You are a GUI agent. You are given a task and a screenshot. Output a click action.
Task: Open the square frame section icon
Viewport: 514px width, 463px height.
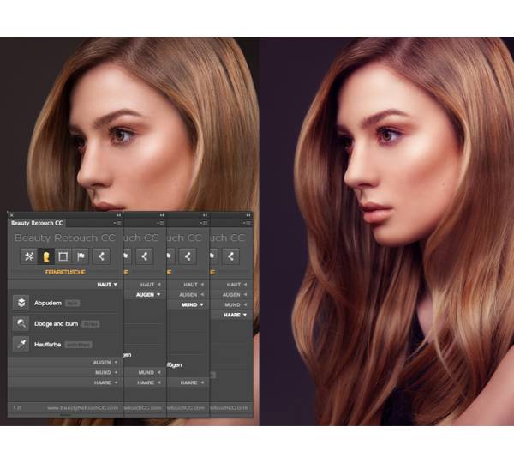click(63, 256)
